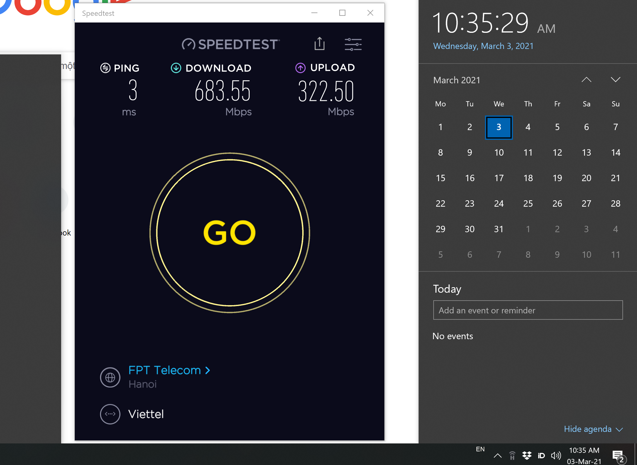Select March 25 in the calendar
The height and width of the screenshot is (465, 637).
coord(528,204)
